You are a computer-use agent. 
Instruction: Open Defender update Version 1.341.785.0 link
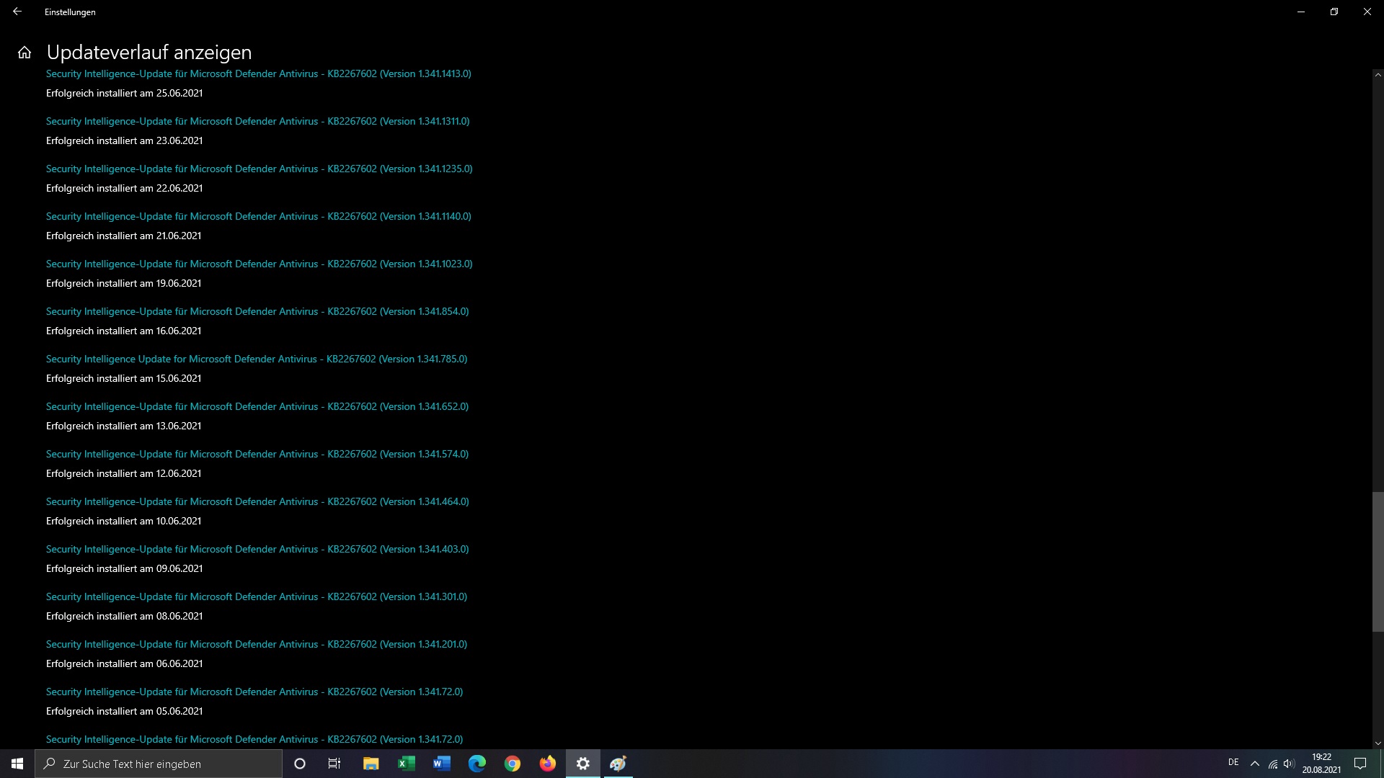click(257, 359)
